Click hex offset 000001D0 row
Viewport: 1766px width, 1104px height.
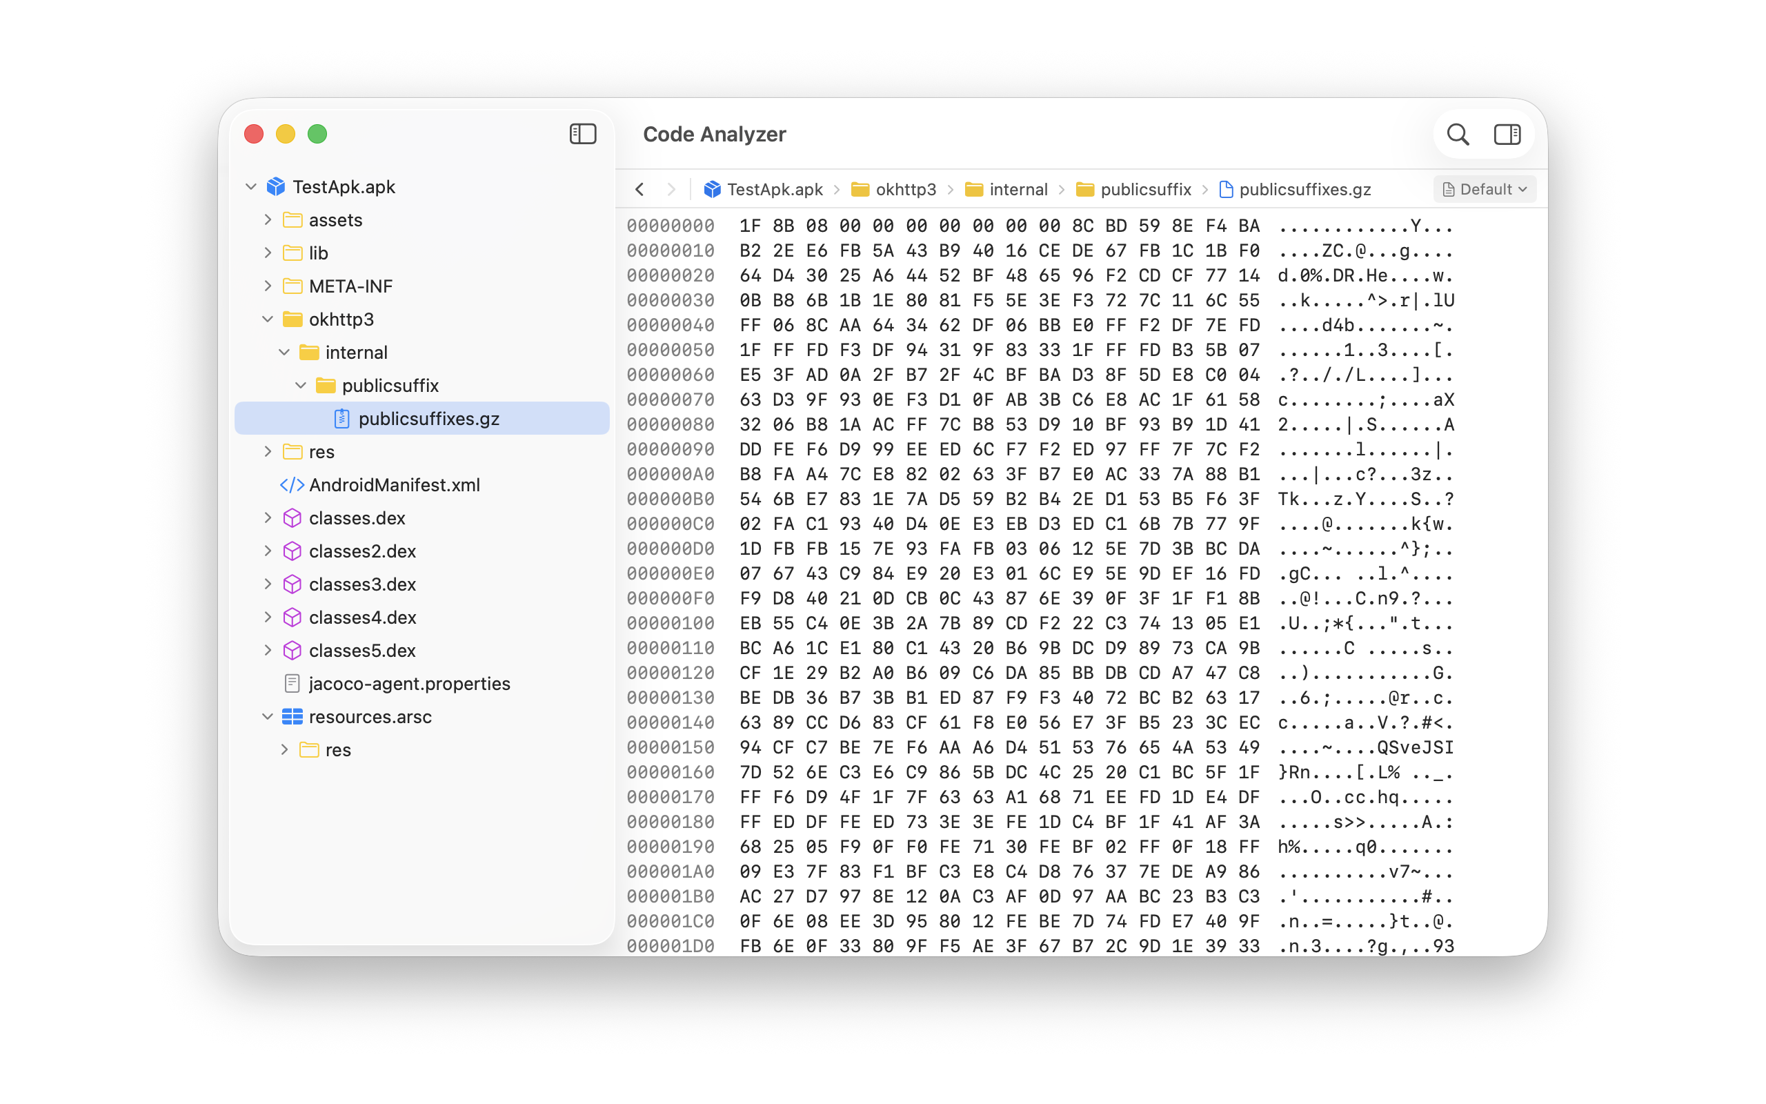(x=1039, y=946)
